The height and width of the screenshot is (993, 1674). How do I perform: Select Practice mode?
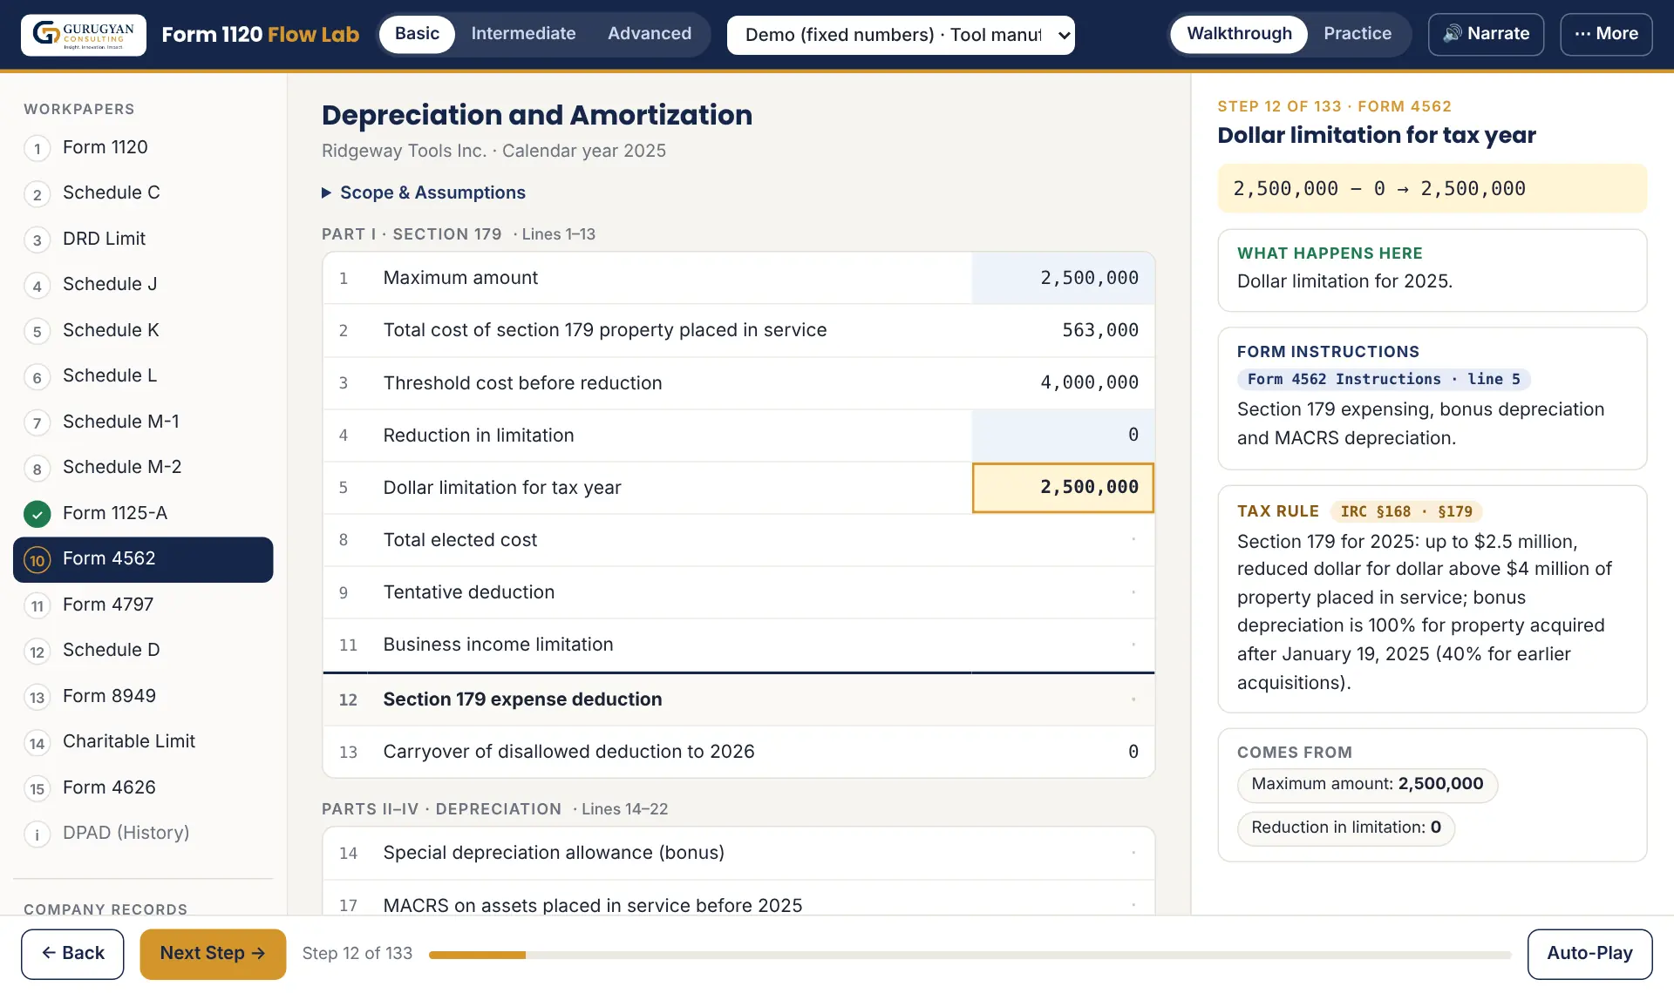pos(1358,34)
